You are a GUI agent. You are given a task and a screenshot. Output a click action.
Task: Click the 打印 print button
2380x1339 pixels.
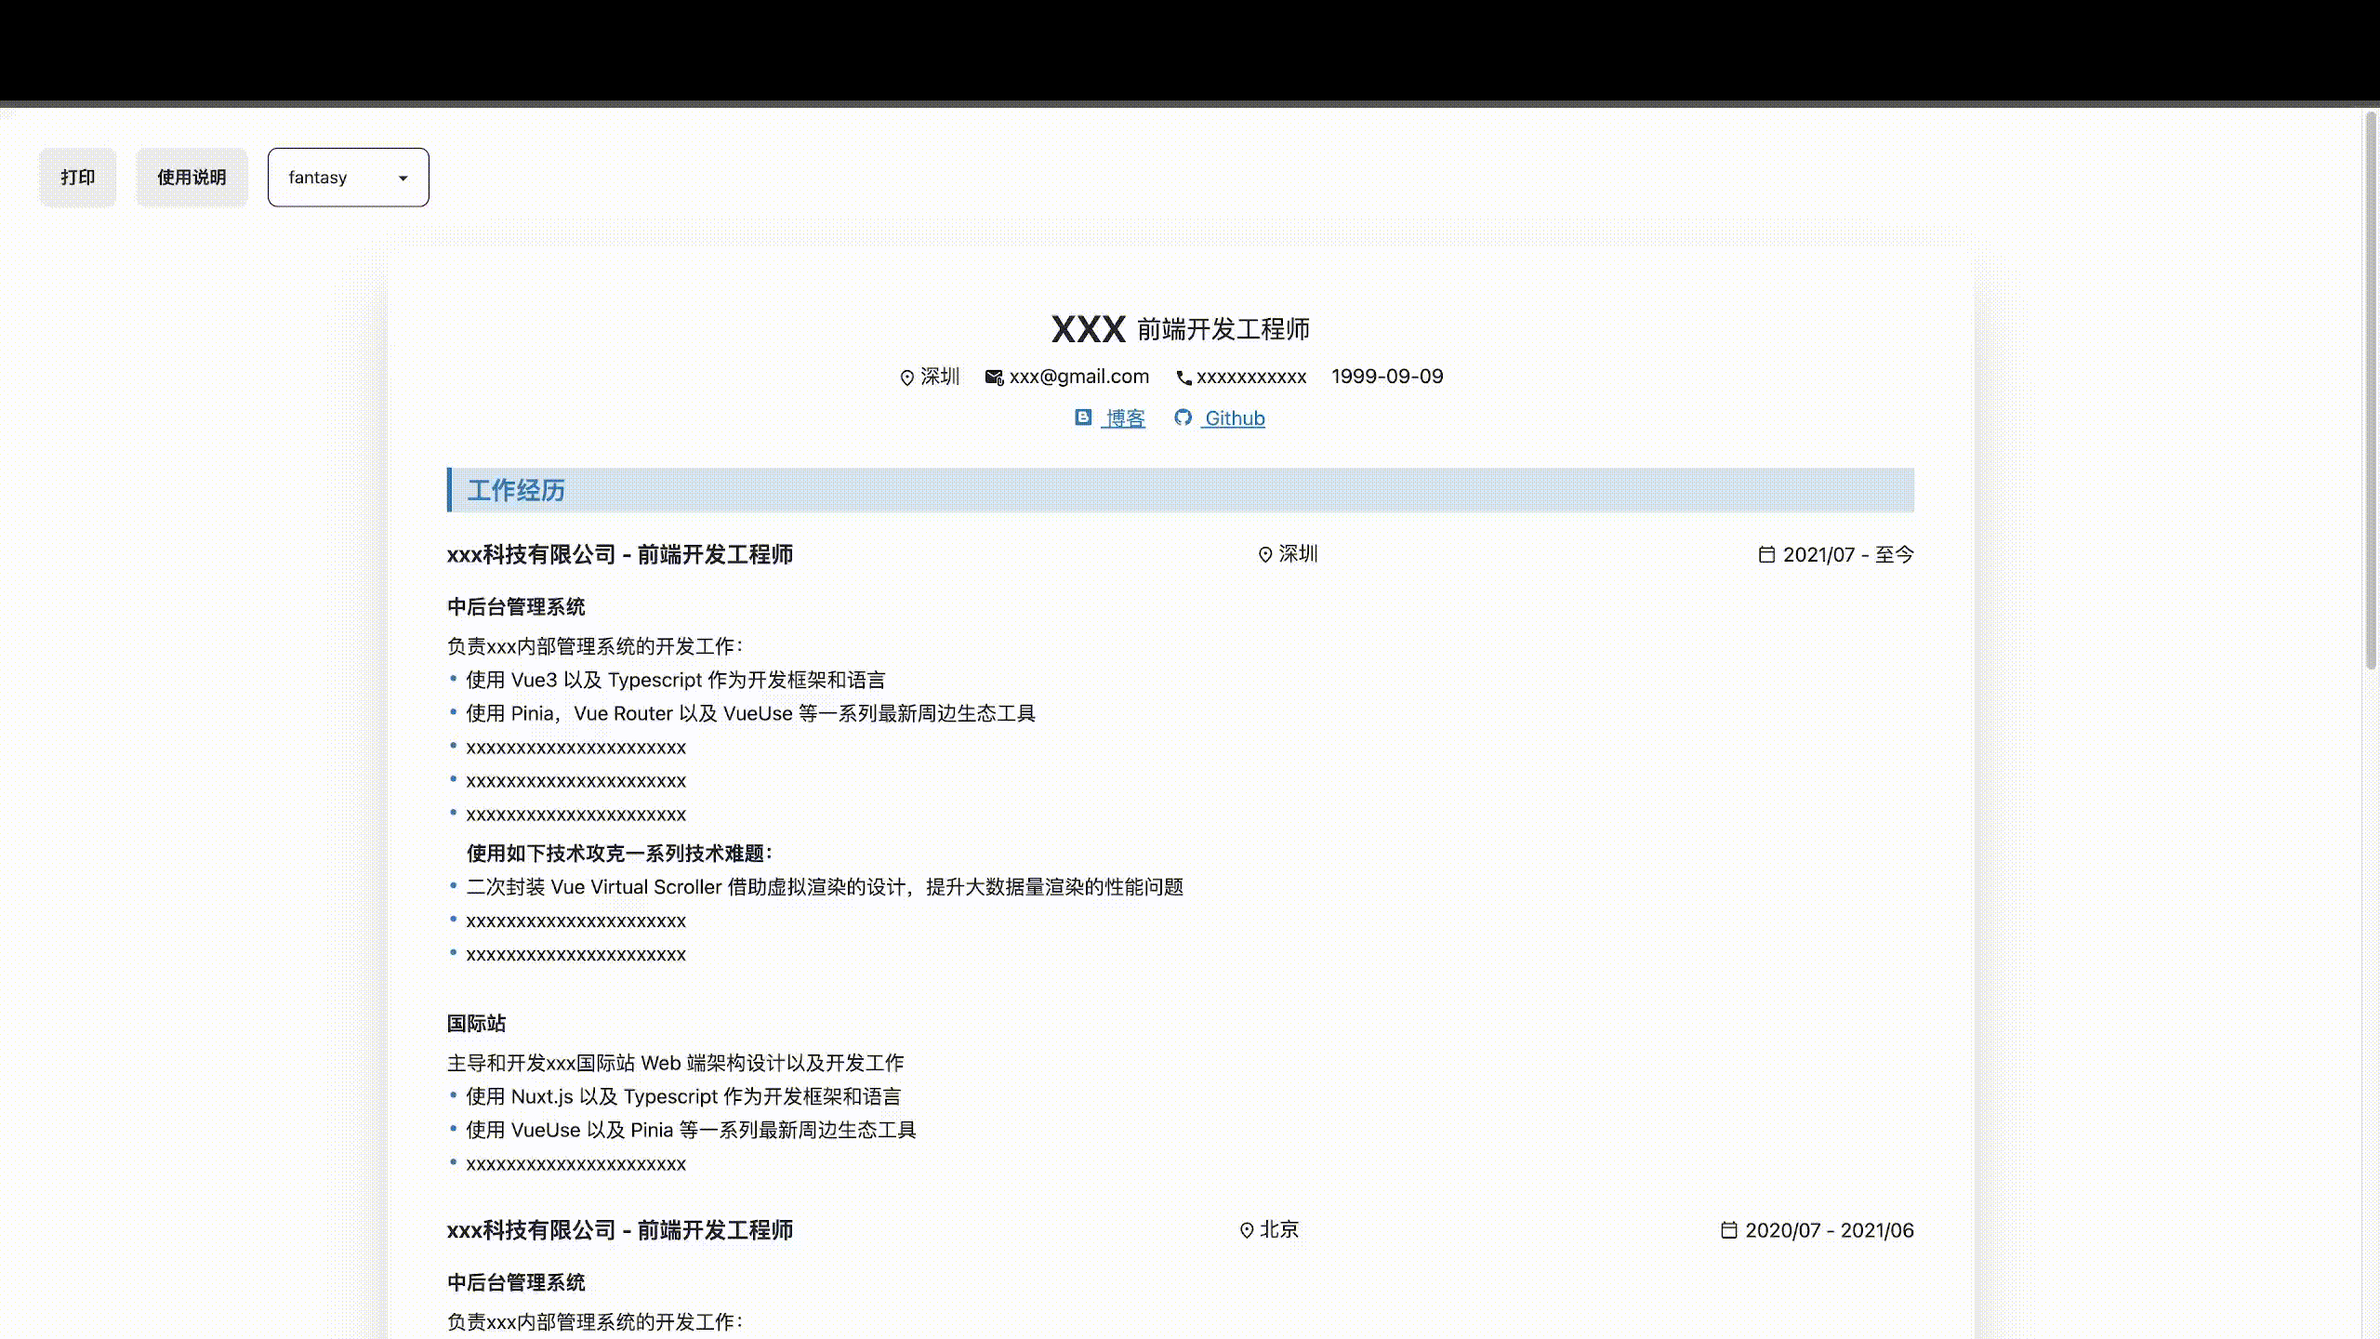[78, 177]
